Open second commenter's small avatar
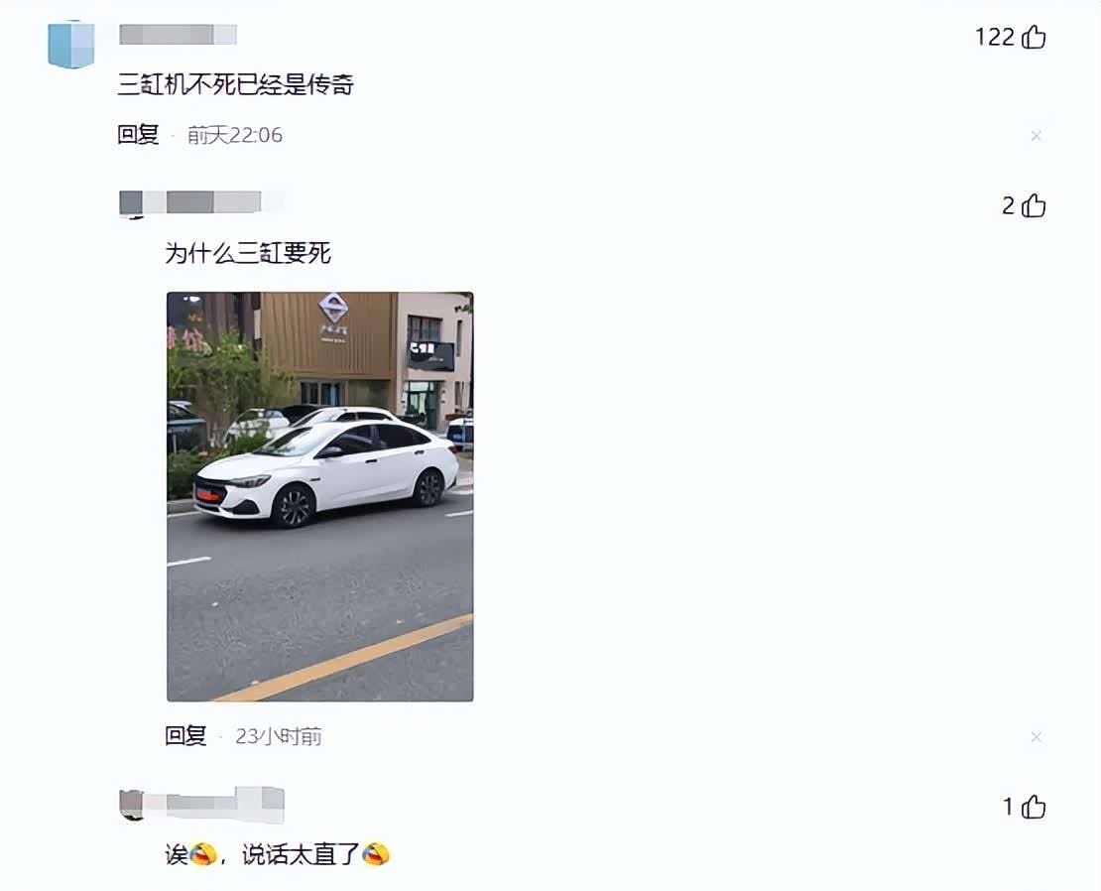The width and height of the screenshot is (1101, 891). click(131, 204)
